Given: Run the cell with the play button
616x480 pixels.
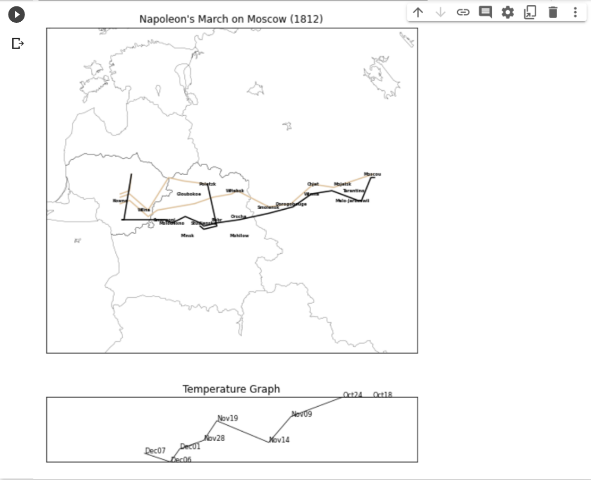Looking at the screenshot, I should click(16, 14).
